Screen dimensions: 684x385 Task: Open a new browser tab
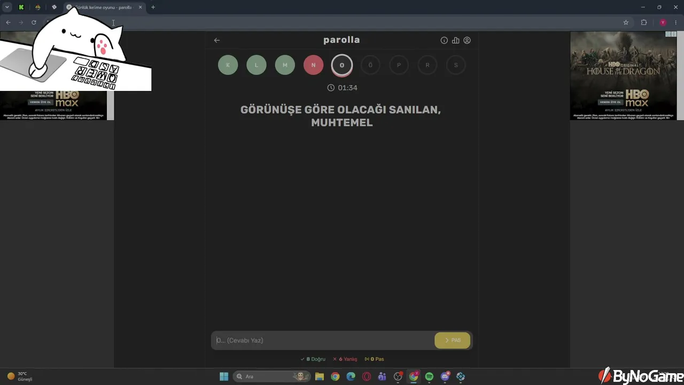tap(153, 7)
